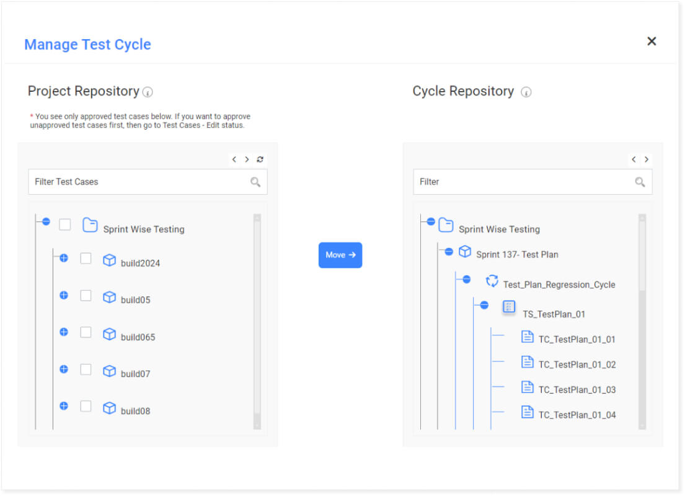685x496 pixels.
Task: Select TS_TestPlan_01 label
Action: coord(554,314)
